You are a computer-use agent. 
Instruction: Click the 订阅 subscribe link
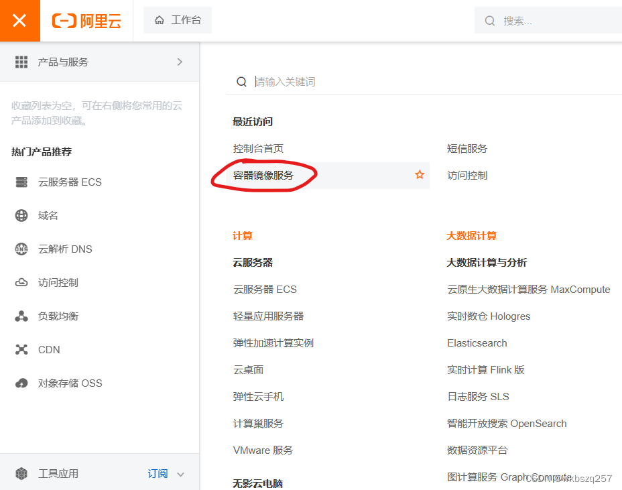158,473
